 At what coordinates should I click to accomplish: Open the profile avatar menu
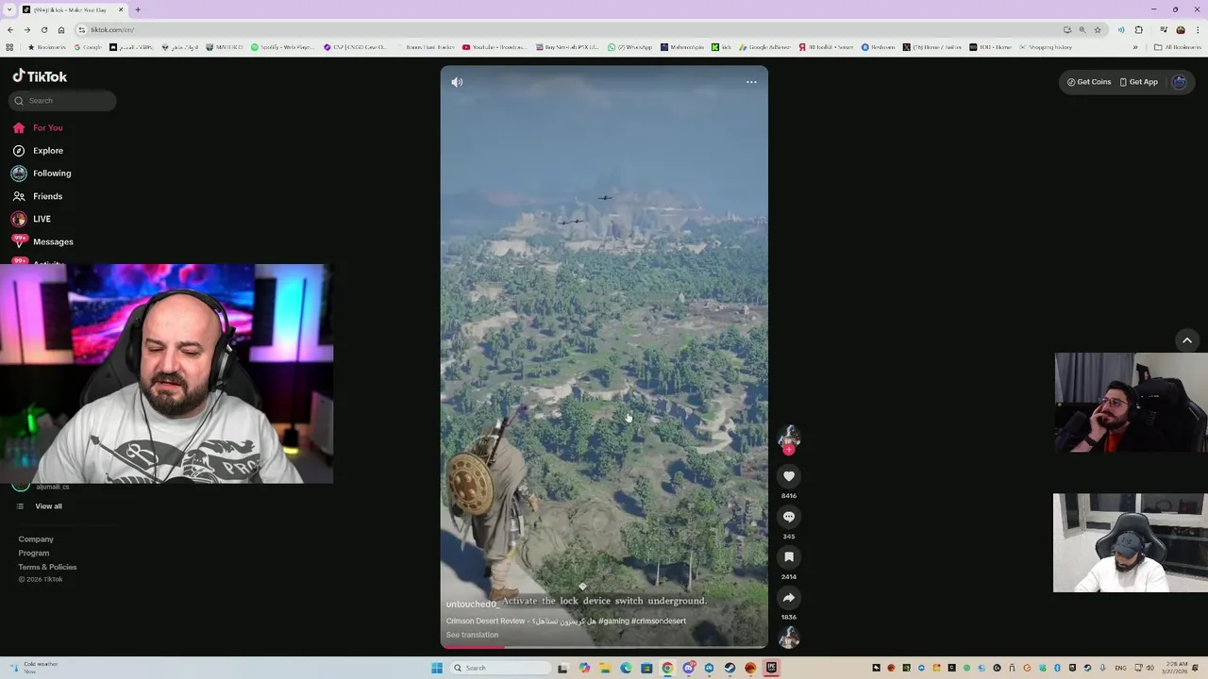1179,82
